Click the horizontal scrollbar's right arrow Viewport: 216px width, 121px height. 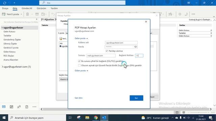[211, 109]
